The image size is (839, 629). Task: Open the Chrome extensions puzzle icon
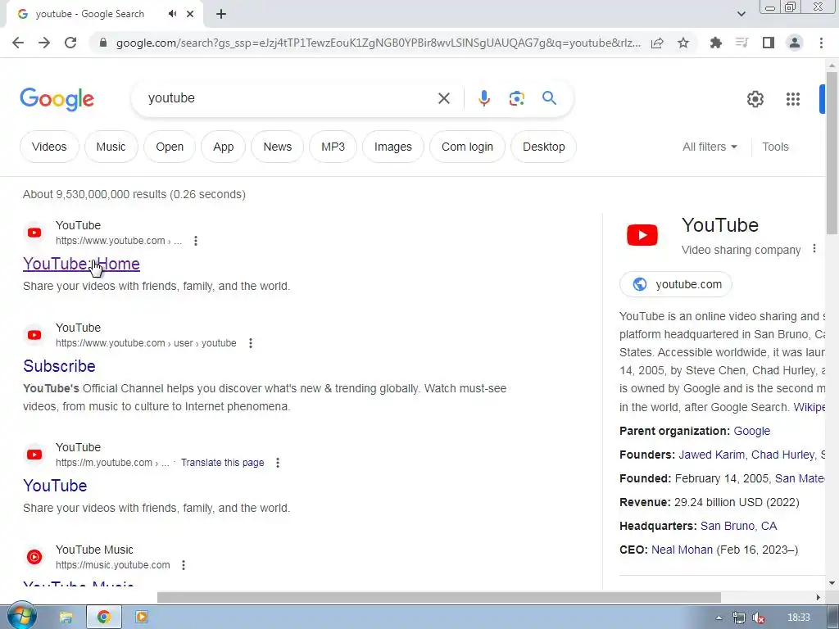pos(715,43)
